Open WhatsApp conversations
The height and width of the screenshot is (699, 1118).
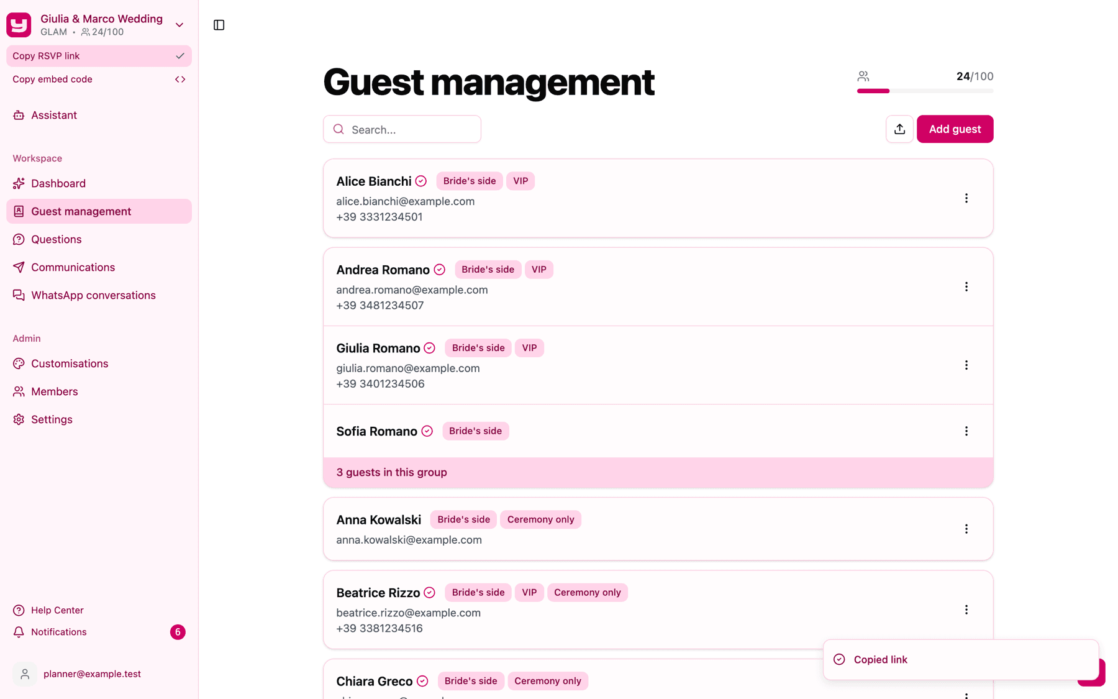tap(99, 295)
